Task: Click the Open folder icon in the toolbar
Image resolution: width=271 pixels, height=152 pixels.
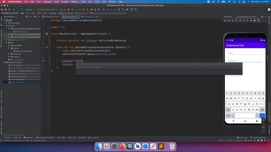Action: pyautogui.click(x=2, y=9)
